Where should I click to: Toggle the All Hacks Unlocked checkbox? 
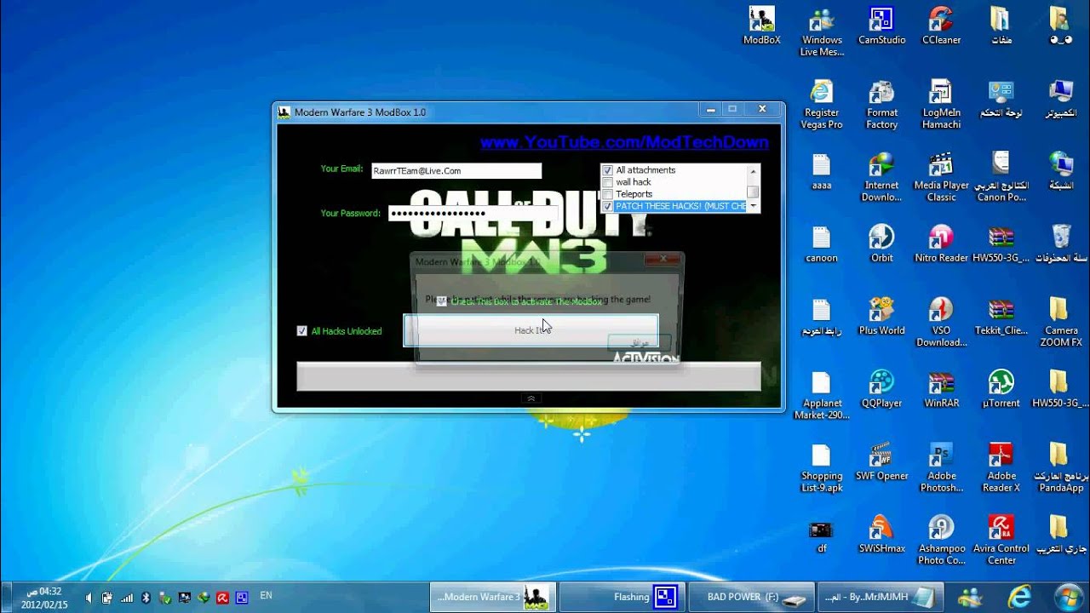(x=301, y=331)
